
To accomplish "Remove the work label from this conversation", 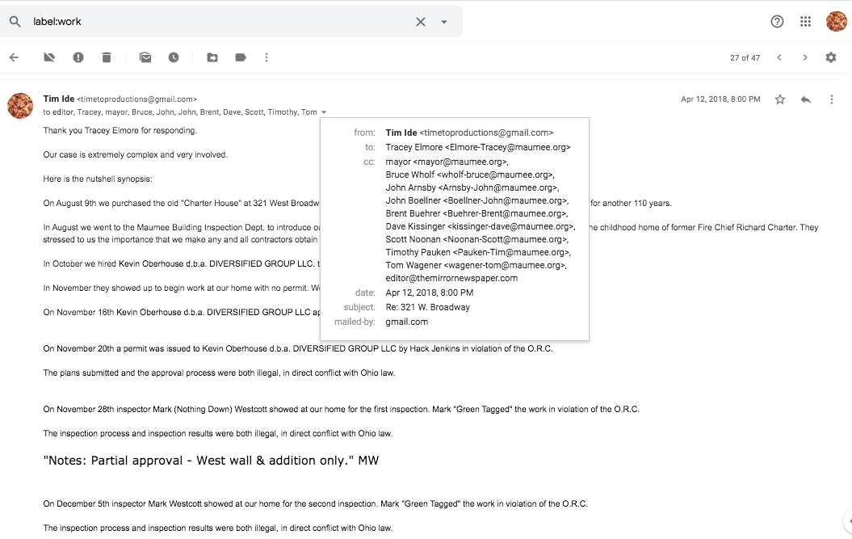I will point(49,57).
